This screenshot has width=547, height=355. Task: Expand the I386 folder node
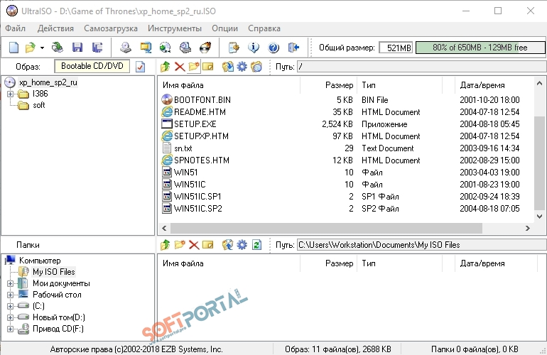(10, 94)
